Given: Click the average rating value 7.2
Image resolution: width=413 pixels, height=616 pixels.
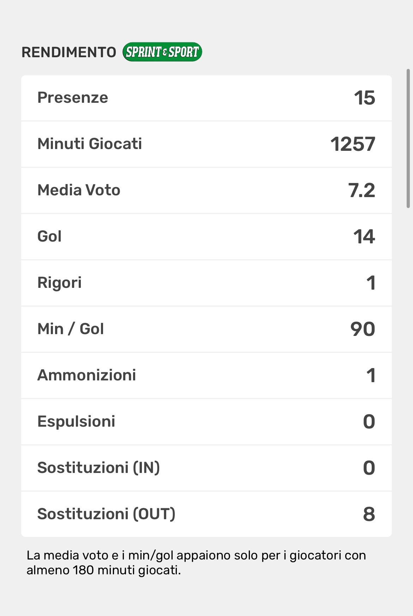Looking at the screenshot, I should [x=361, y=190].
